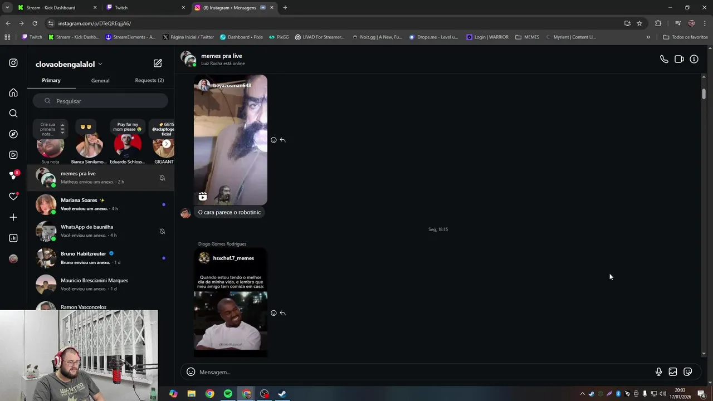Click the Instagram logo icon

pyautogui.click(x=13, y=63)
